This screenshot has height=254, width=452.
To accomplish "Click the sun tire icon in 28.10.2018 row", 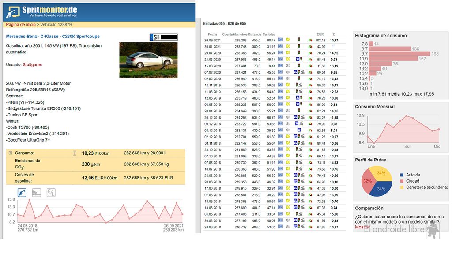I will point(288,149).
